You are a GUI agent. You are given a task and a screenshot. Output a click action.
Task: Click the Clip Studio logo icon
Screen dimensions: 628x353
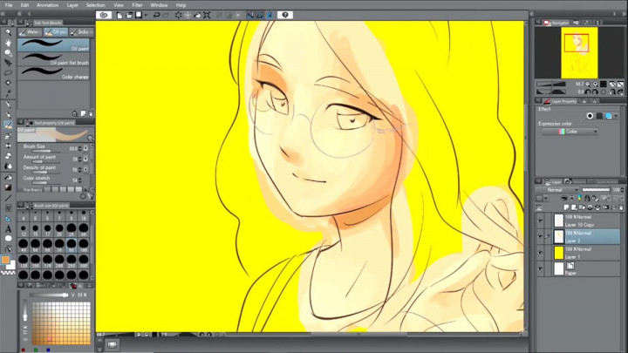[104, 15]
